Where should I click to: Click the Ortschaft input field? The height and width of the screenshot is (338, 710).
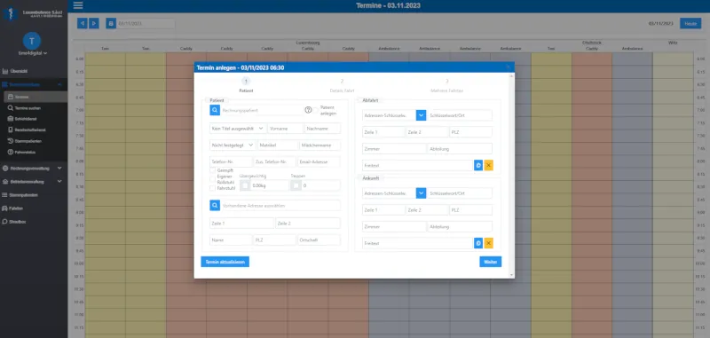[319, 240]
